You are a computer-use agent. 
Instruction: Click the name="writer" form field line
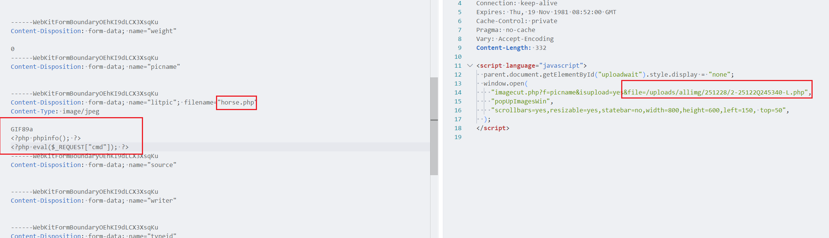[93, 201]
